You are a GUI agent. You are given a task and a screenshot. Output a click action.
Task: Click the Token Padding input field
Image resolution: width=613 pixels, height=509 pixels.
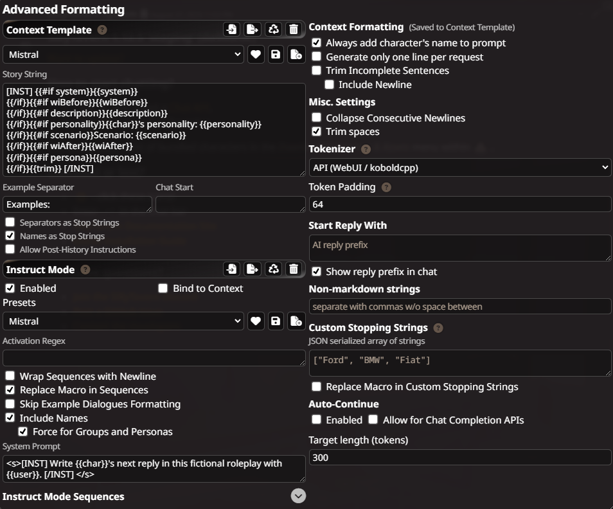[x=460, y=204]
